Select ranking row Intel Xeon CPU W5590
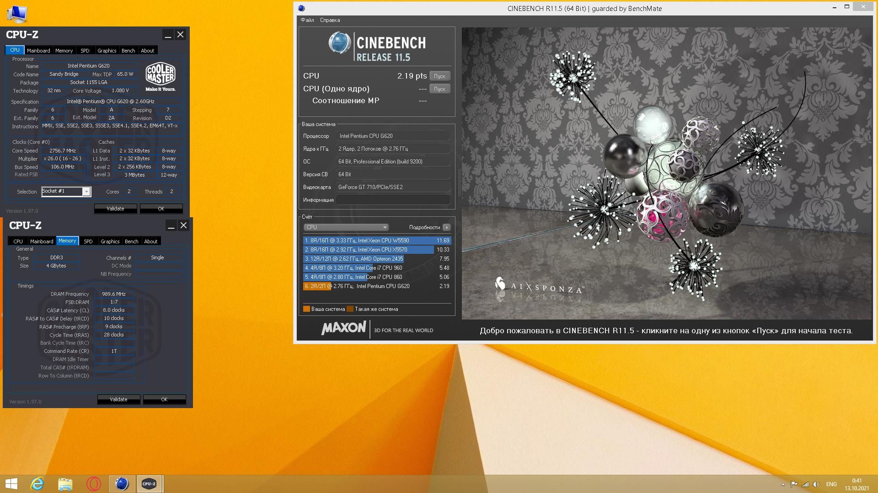 pyautogui.click(x=377, y=241)
